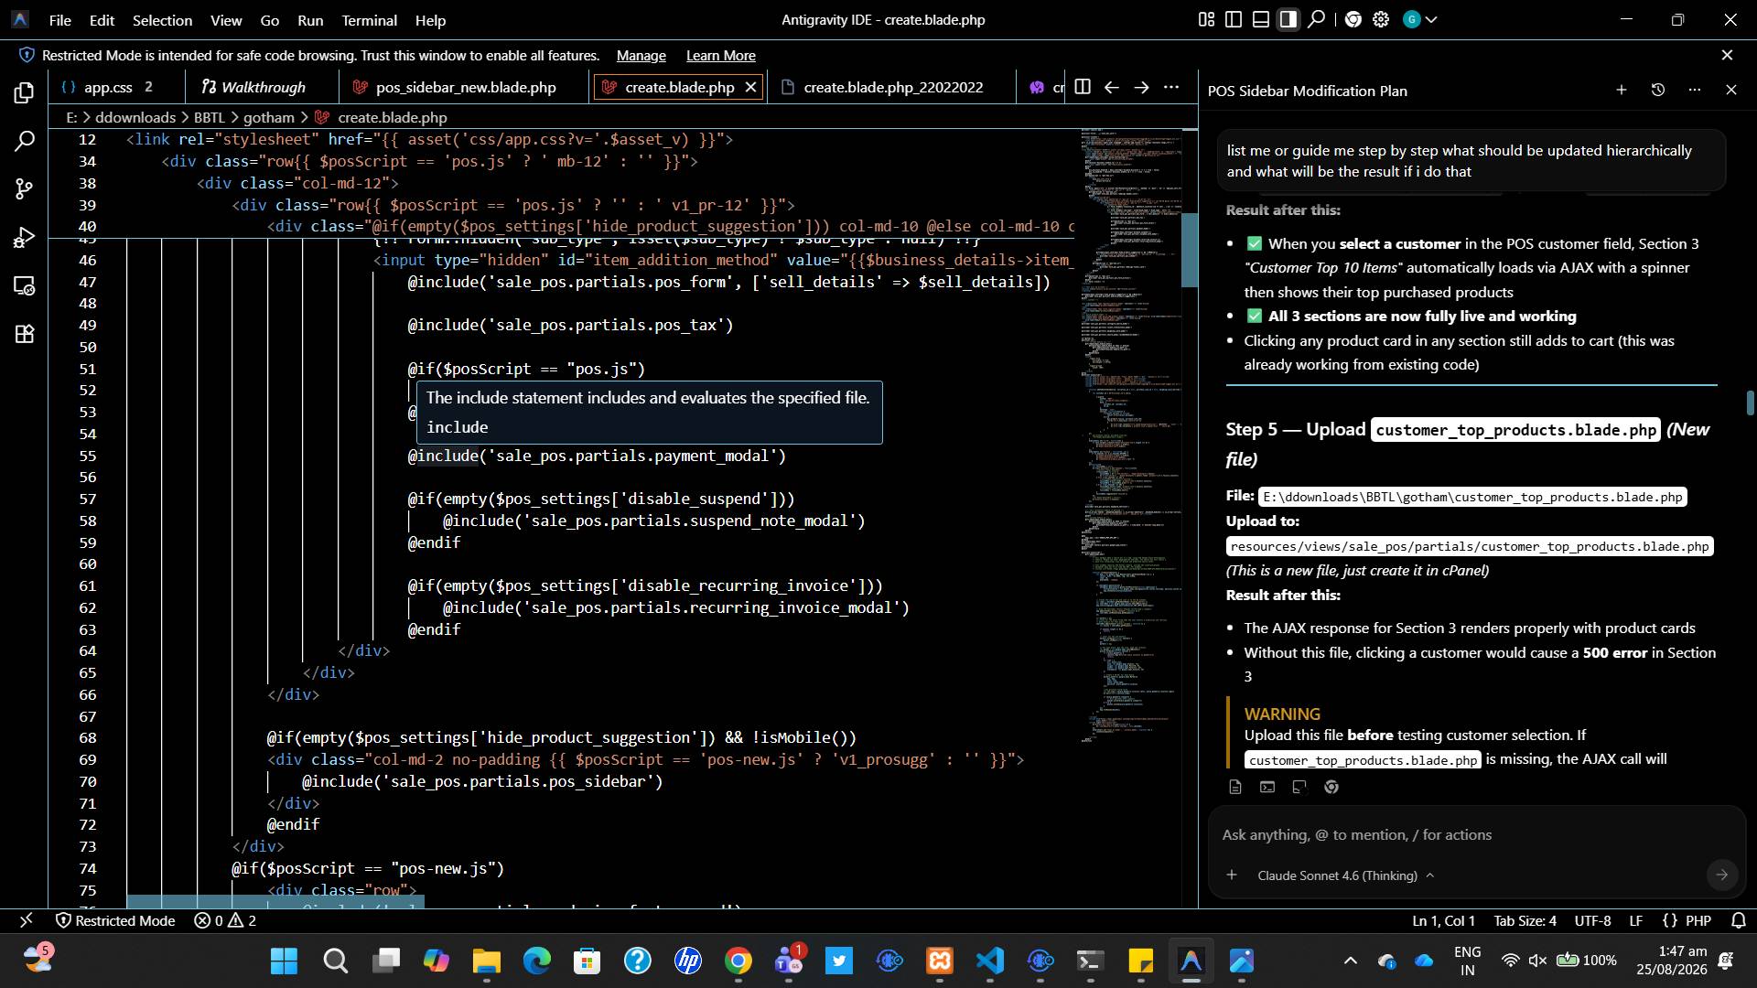Switch to pos_sidebar_new.blade.php tab
Screen dimensions: 1757x988
click(x=466, y=87)
